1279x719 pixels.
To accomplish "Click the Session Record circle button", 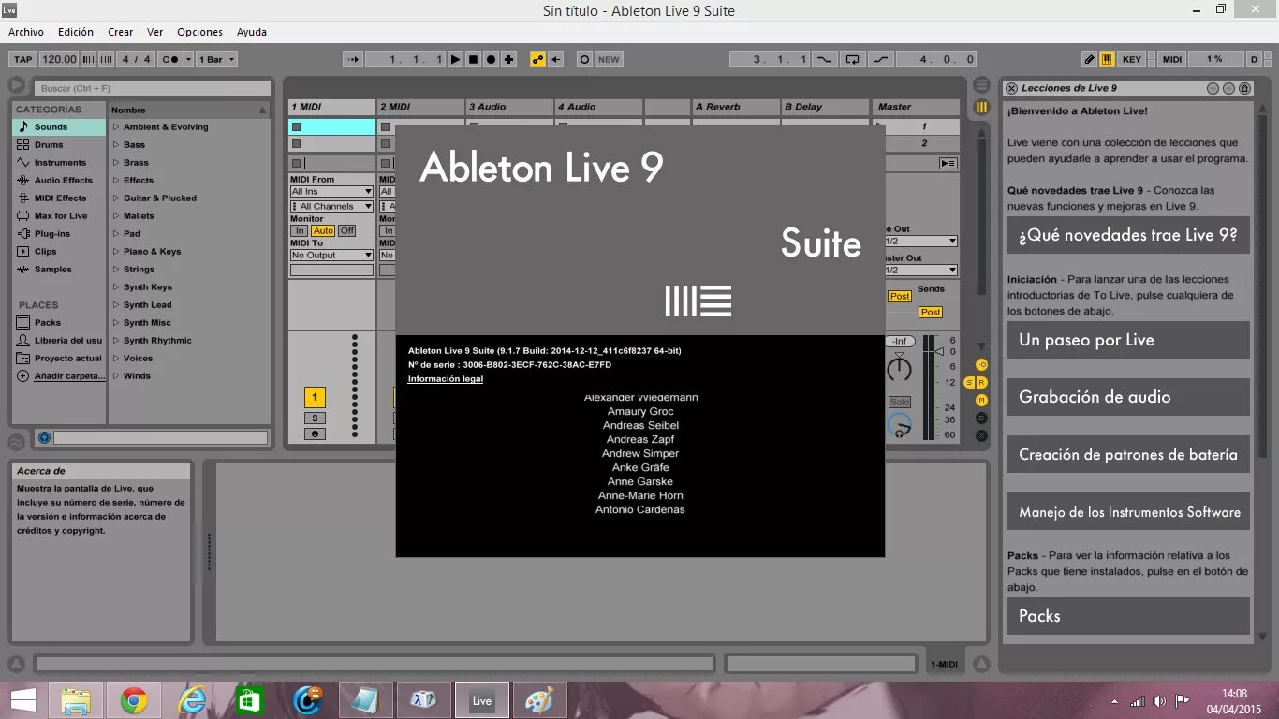I will coord(584,59).
